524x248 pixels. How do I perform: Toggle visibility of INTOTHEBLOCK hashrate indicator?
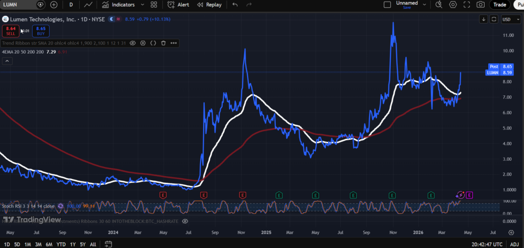click(x=185, y=221)
